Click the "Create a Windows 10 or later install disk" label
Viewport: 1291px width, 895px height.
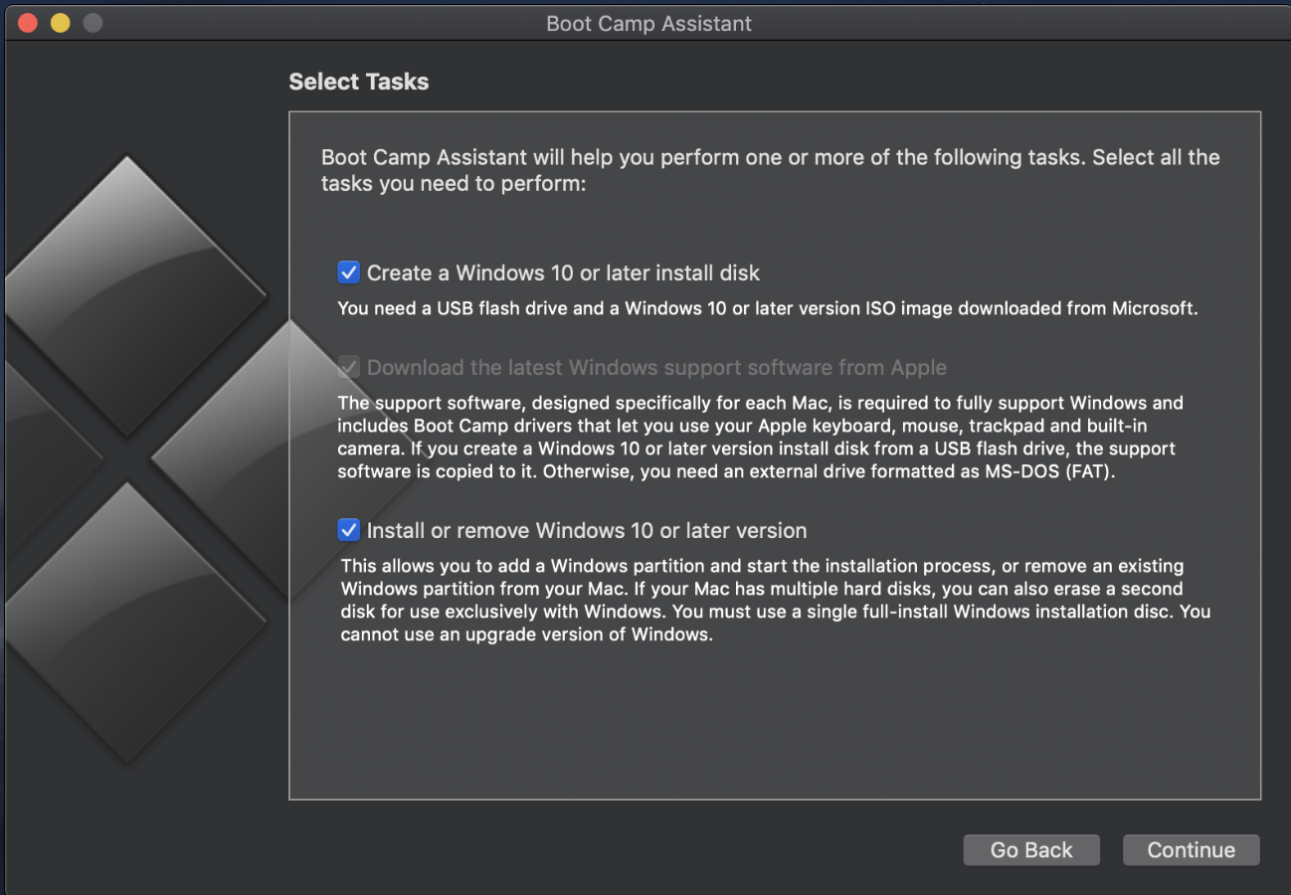tap(563, 272)
